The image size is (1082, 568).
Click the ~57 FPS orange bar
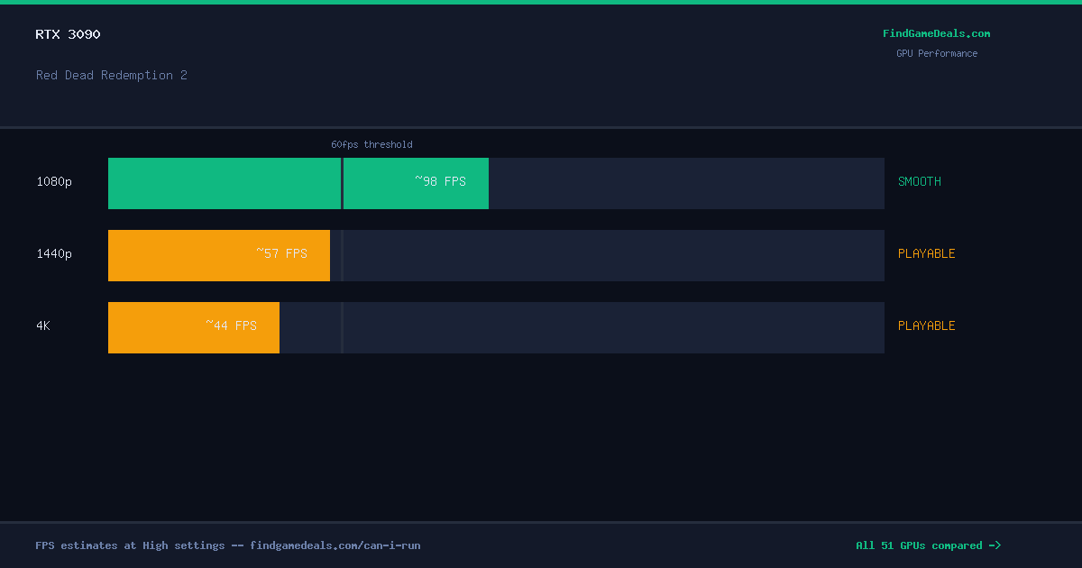click(219, 256)
